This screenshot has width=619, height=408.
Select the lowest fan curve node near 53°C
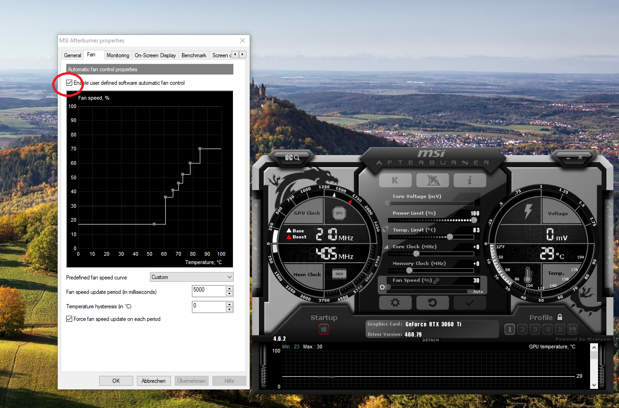point(154,224)
